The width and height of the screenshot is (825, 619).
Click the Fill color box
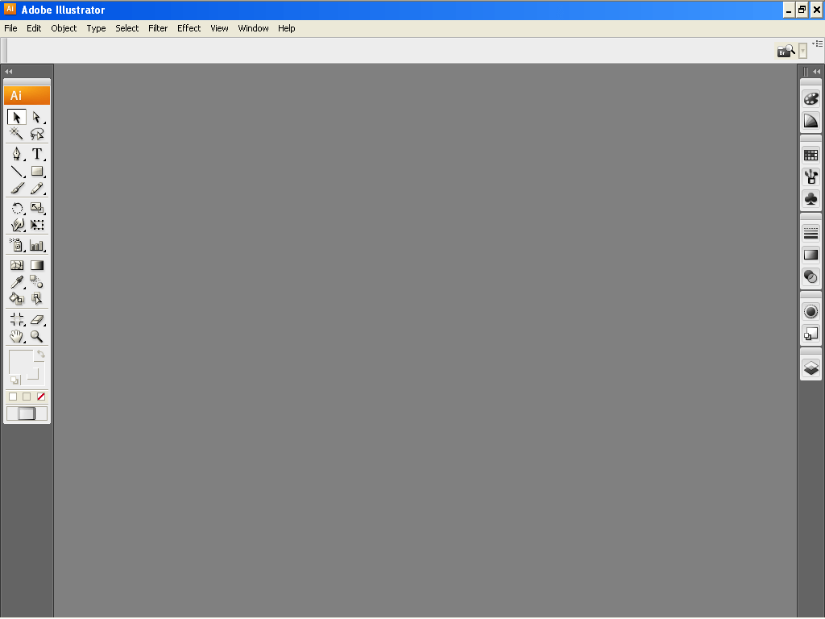[x=20, y=362]
